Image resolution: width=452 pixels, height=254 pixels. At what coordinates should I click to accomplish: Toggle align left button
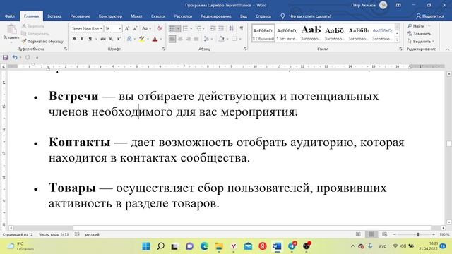coord(172,39)
